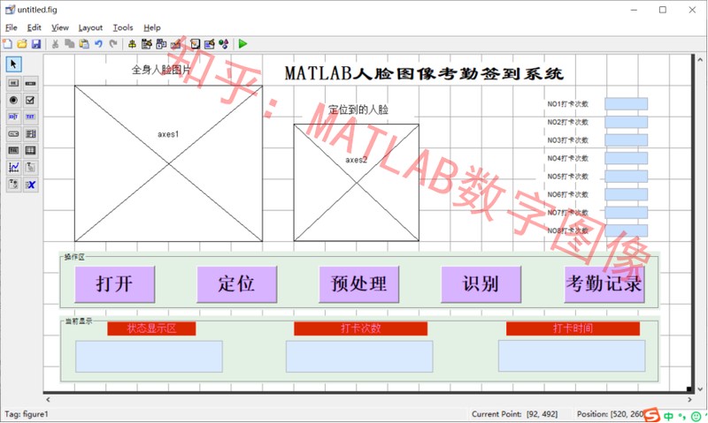Select the box under 打卡时间
The height and width of the screenshot is (423, 708).
coord(572,356)
